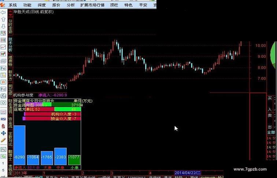The width and height of the screenshot is (277, 178).
Task: Click the blue four-way move arrows icon
Action: tap(3, 133)
